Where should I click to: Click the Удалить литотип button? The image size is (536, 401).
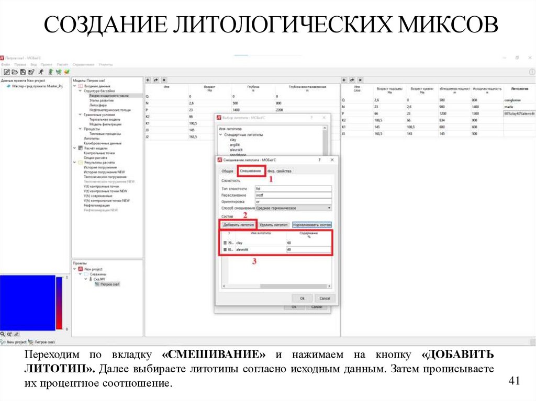pyautogui.click(x=273, y=225)
